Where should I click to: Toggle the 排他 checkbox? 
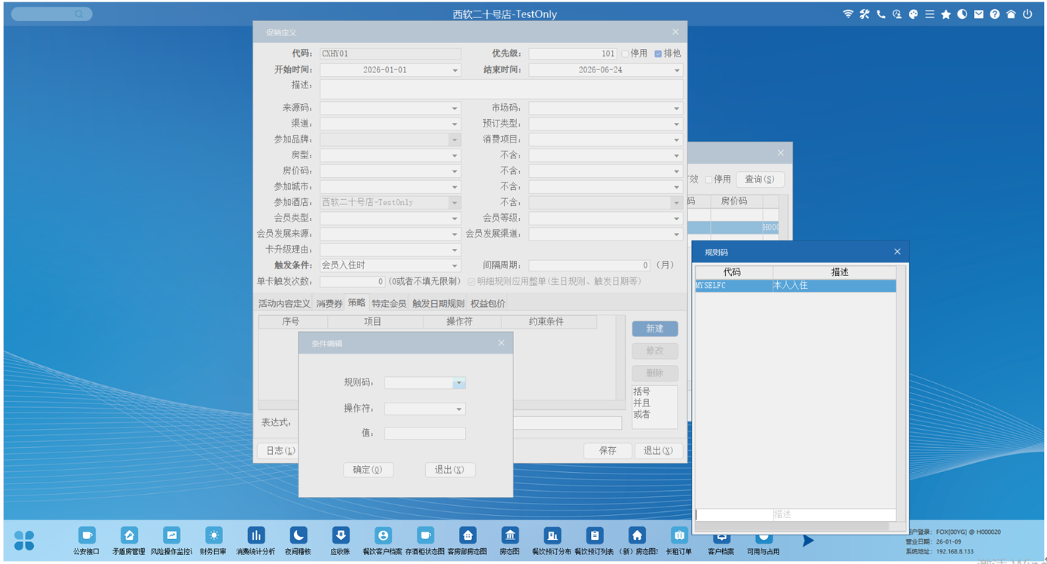tap(658, 54)
